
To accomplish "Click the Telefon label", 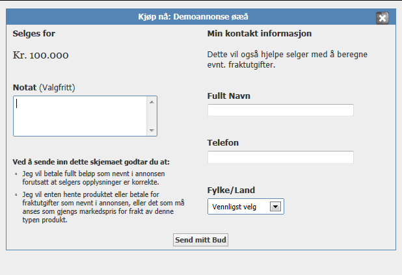I will click(223, 143).
